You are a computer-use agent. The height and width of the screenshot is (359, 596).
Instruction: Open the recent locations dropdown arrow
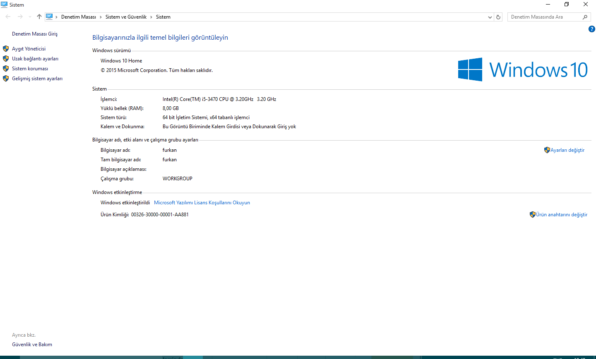click(x=30, y=17)
